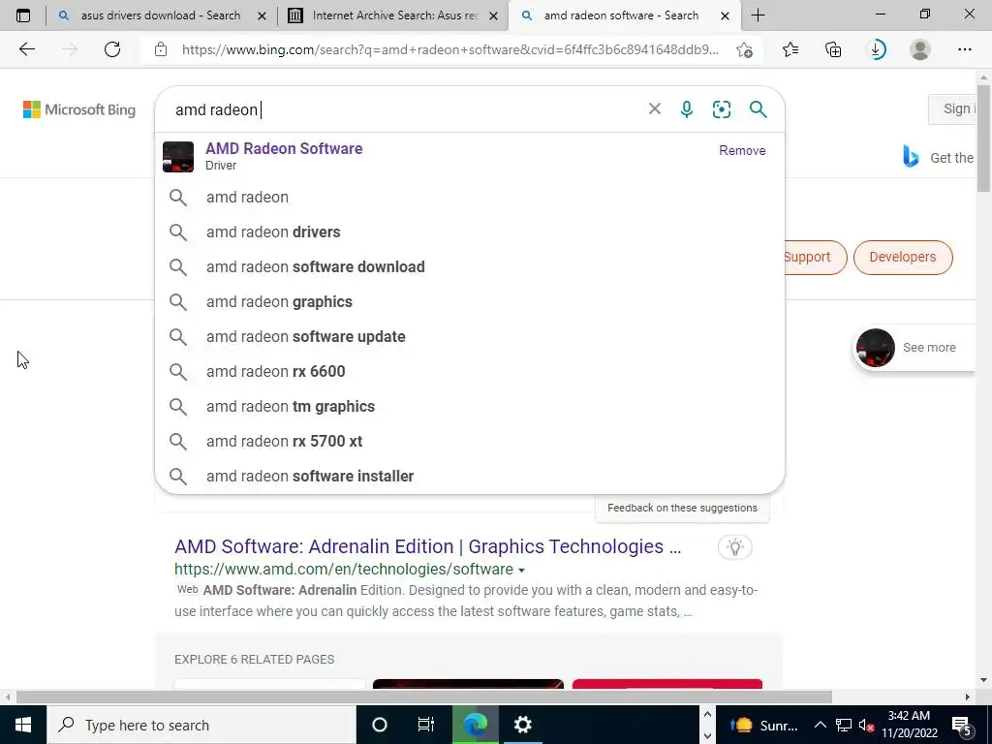Open the Settings and more ellipsis menu
The width and height of the screenshot is (992, 744).
[964, 49]
